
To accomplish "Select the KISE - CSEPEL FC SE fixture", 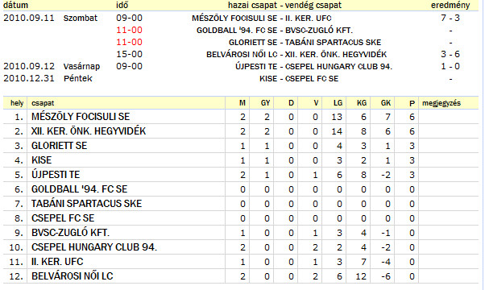I will [299, 78].
